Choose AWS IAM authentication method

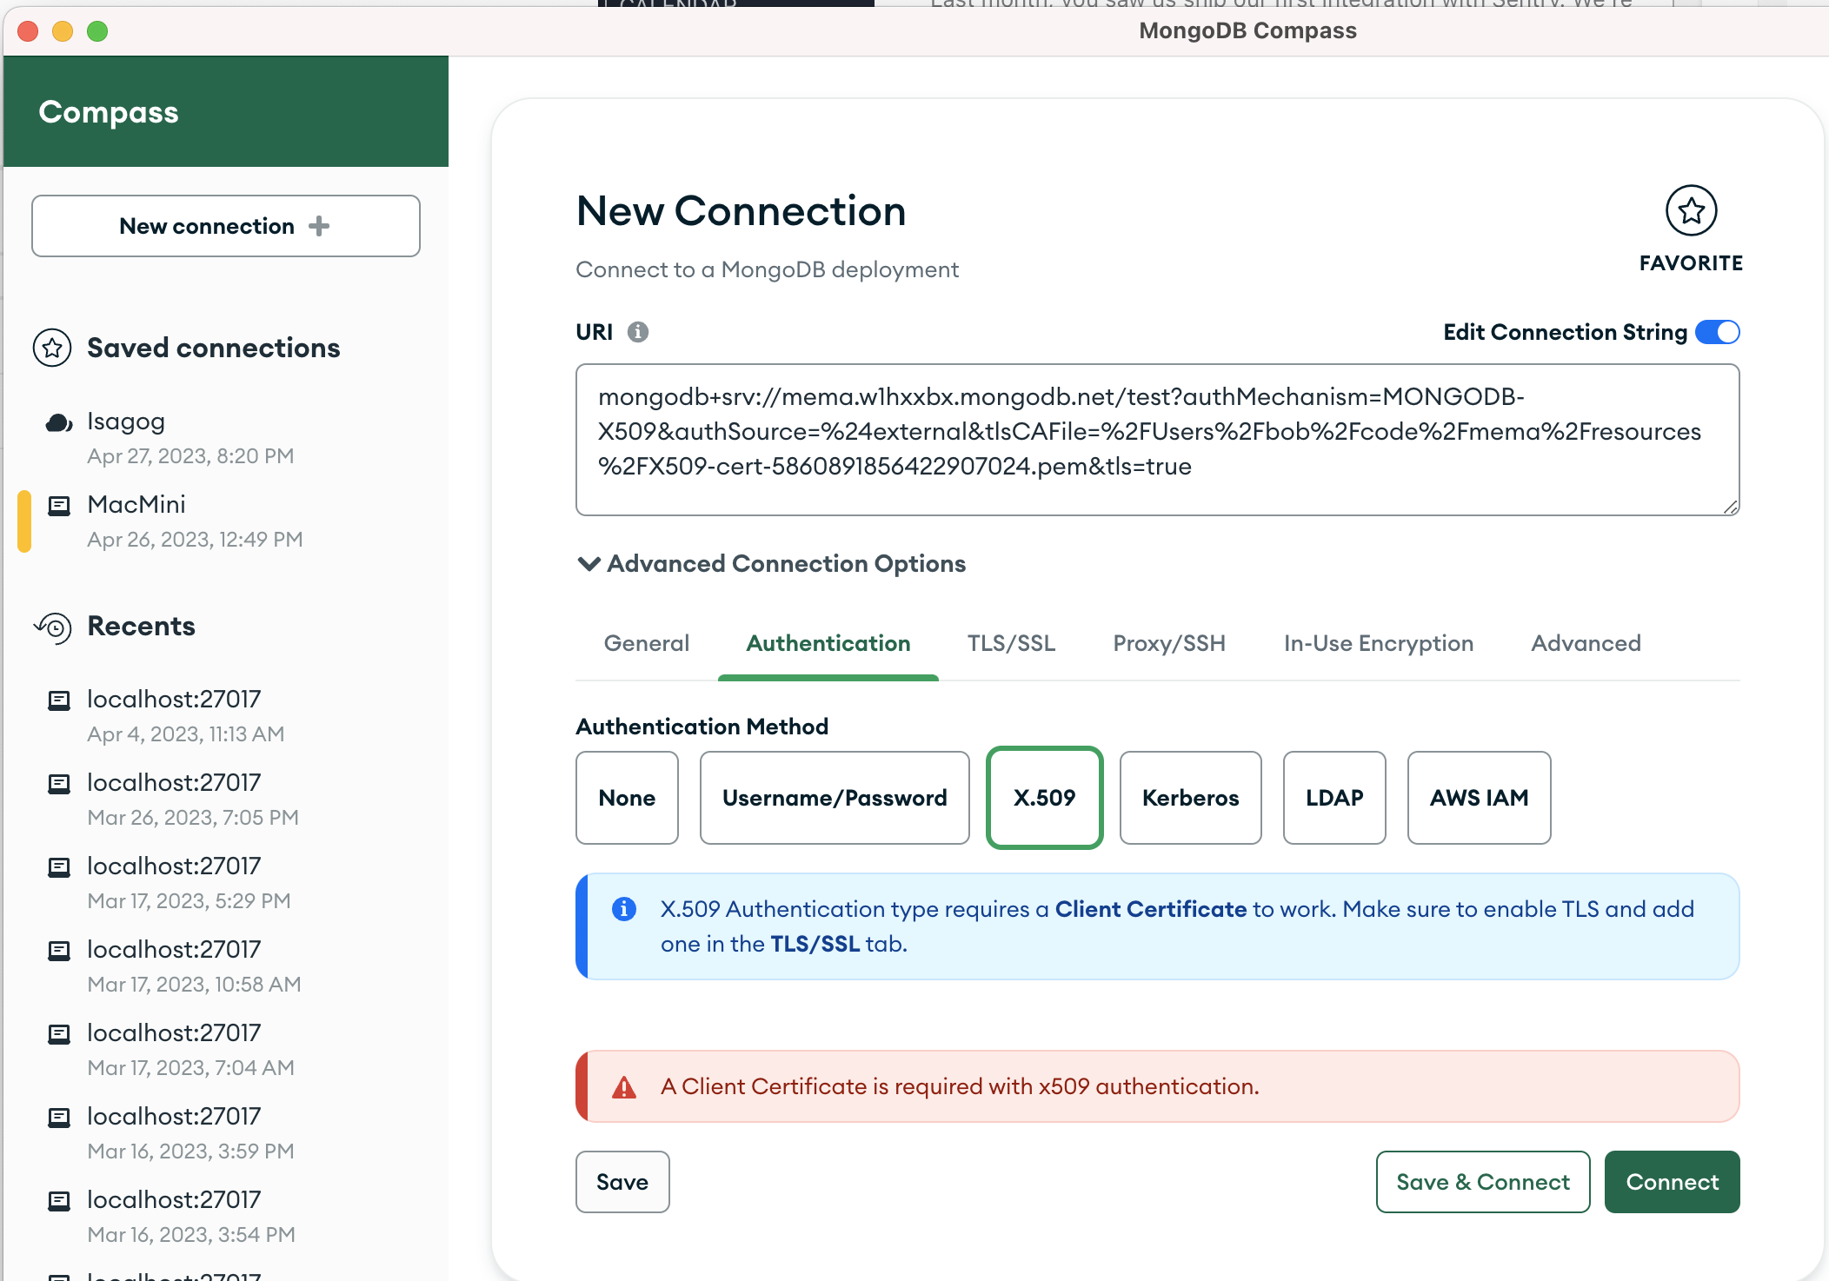point(1478,798)
